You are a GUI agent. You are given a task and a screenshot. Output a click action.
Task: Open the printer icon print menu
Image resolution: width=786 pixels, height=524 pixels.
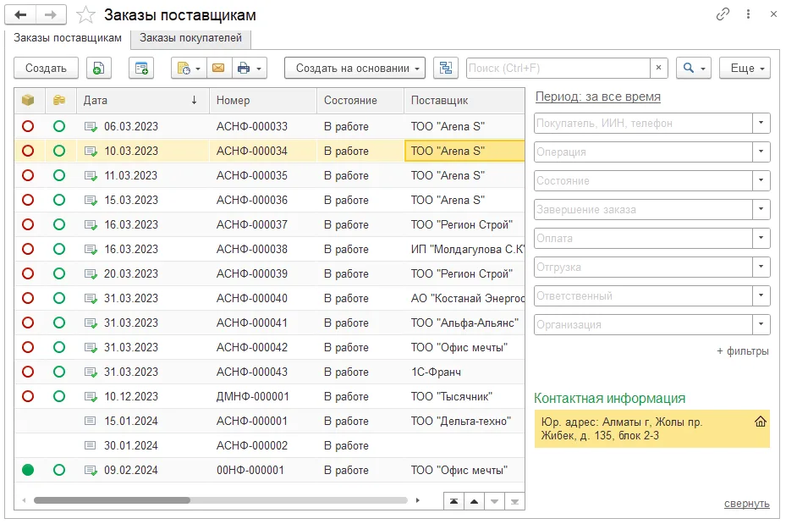(x=249, y=69)
